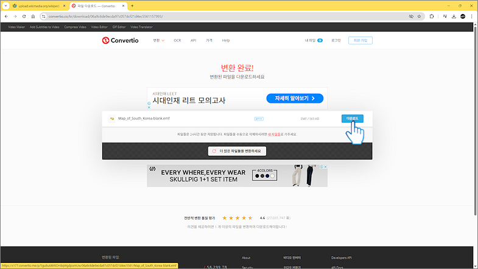Image resolution: width=478 pixels, height=269 pixels.
Task: Close the Convertio tab
Action: pos(123,6)
